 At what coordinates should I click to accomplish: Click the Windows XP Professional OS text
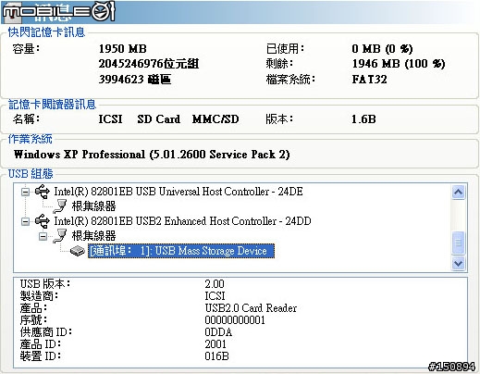(x=152, y=155)
